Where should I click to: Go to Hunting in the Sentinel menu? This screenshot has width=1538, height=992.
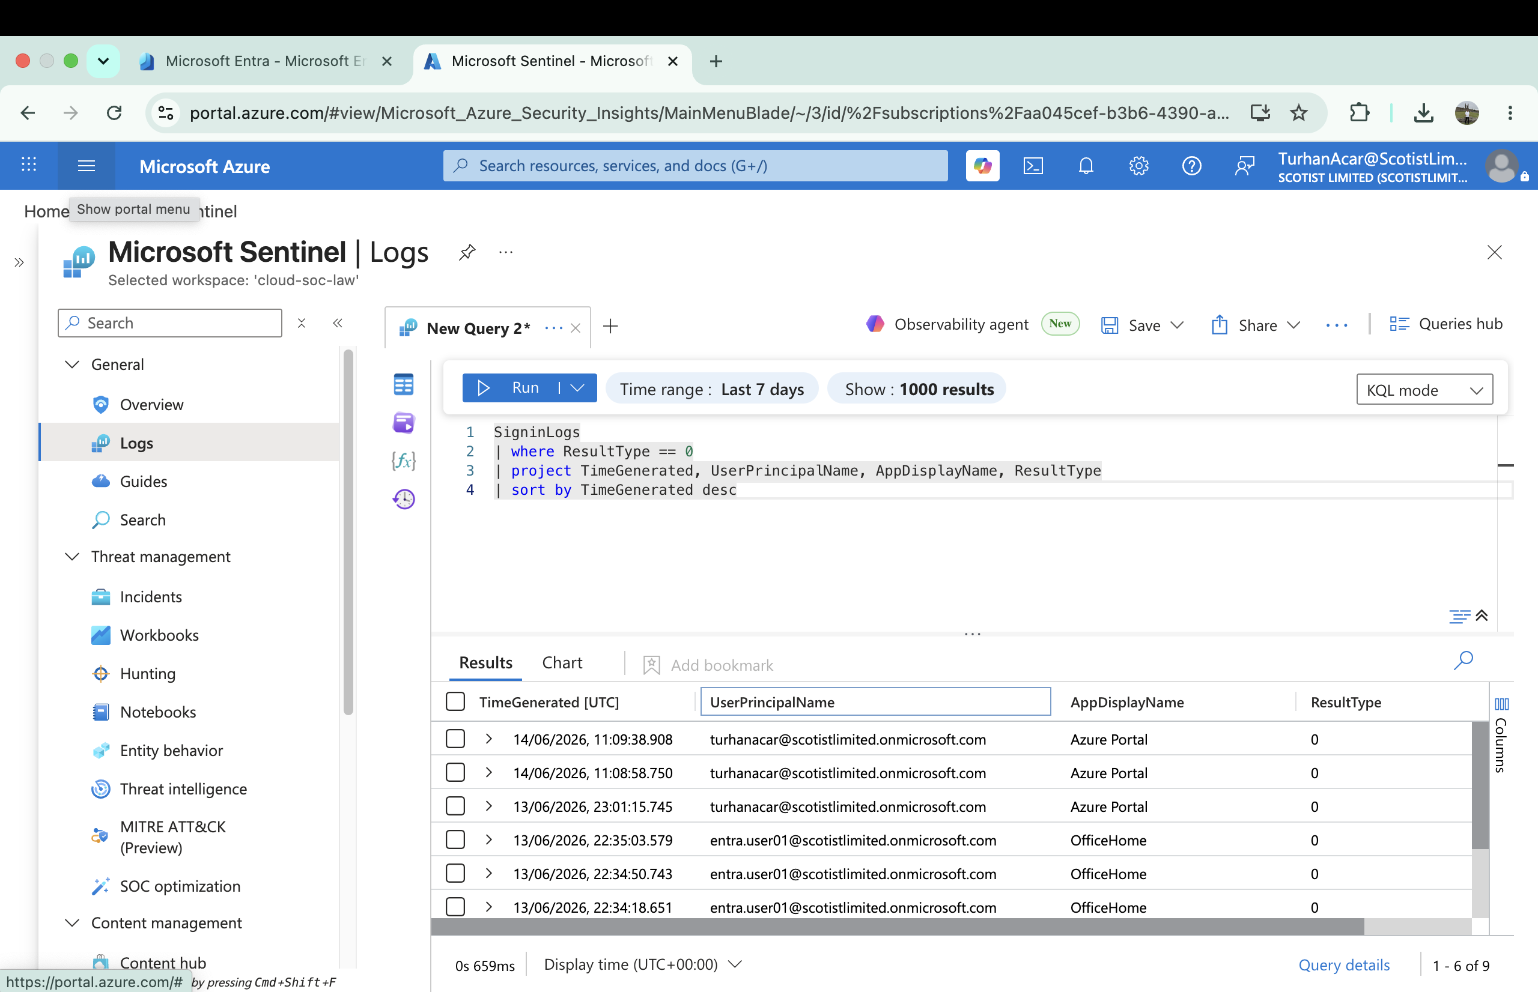coord(147,674)
